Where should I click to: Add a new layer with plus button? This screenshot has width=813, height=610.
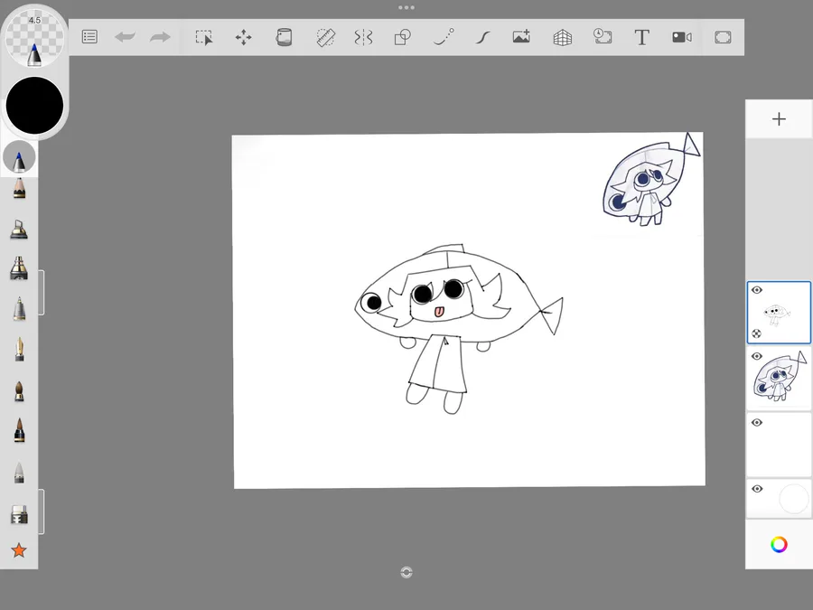[779, 119]
